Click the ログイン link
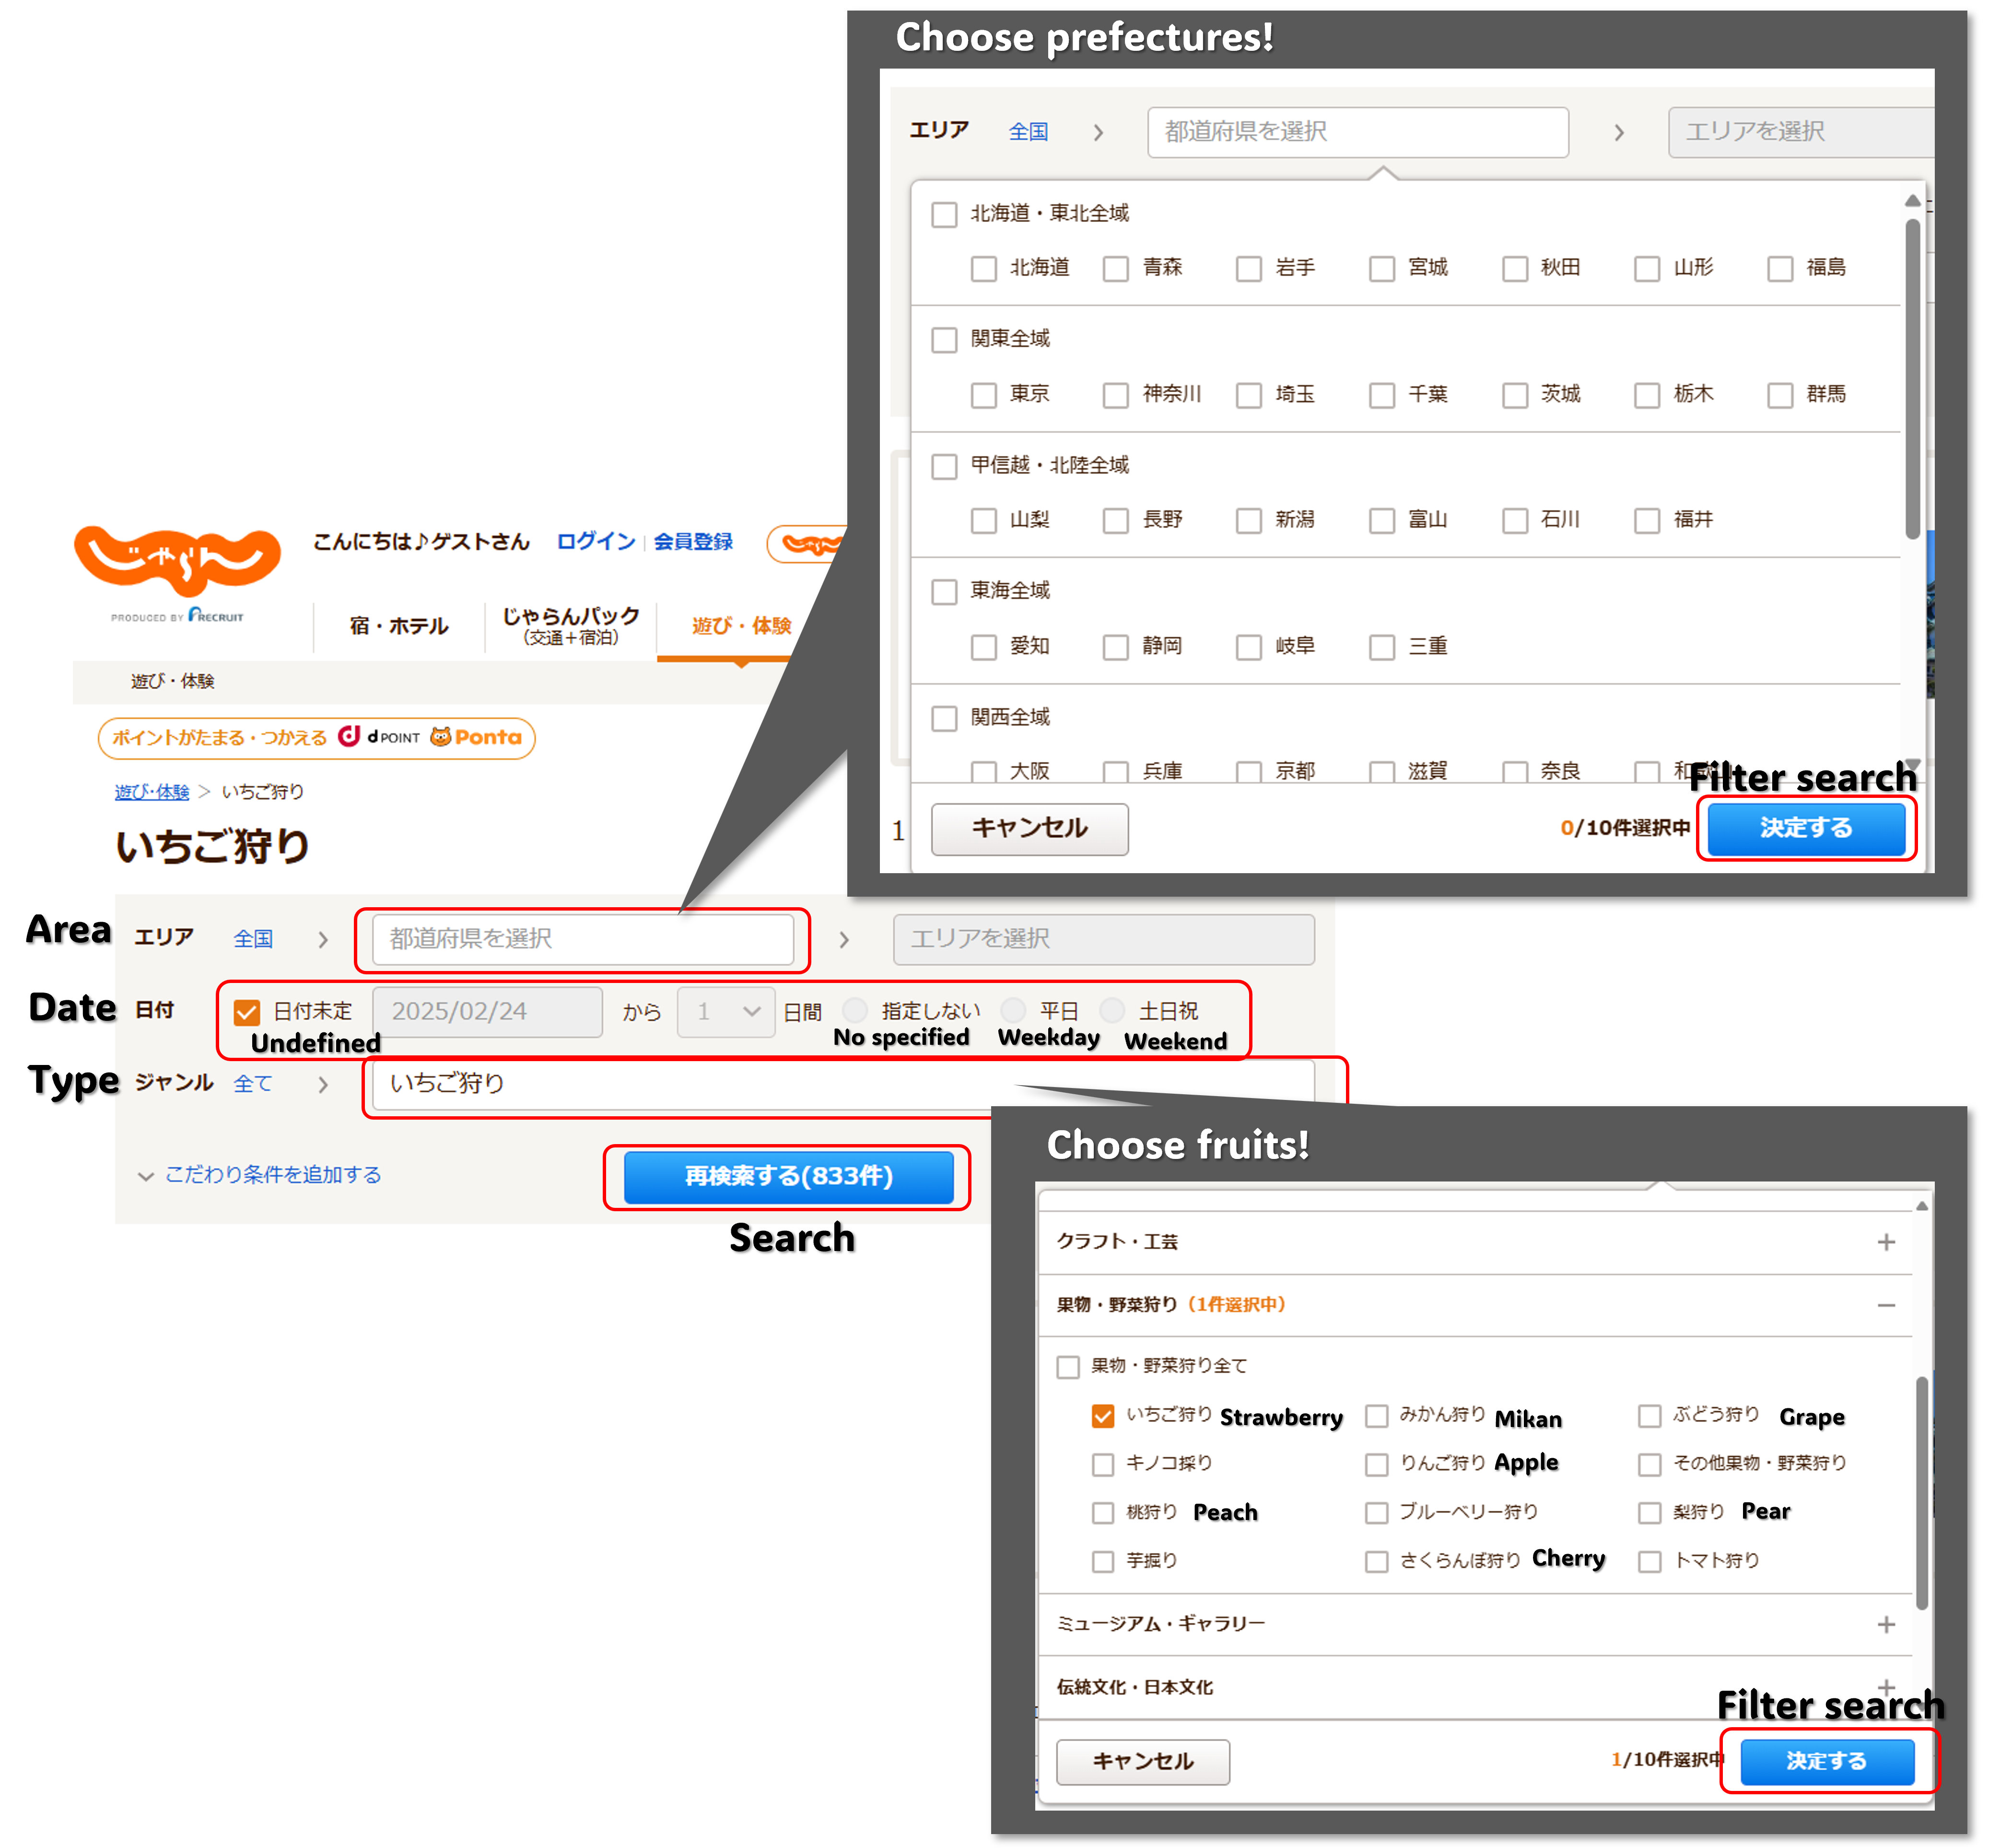Screen dimensions: 2012x1848 pyautogui.click(x=596, y=541)
